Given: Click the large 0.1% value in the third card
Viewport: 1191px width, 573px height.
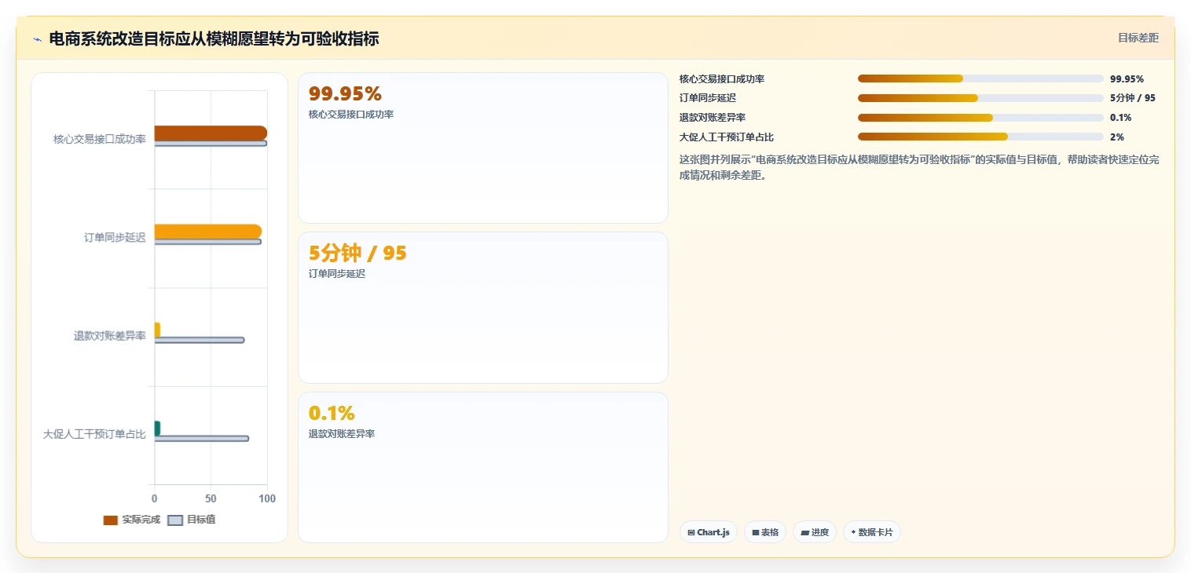Looking at the screenshot, I should (x=332, y=414).
